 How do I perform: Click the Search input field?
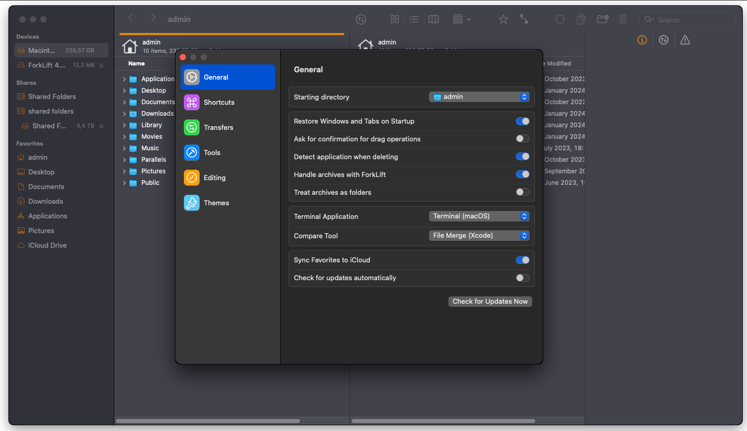(x=691, y=20)
